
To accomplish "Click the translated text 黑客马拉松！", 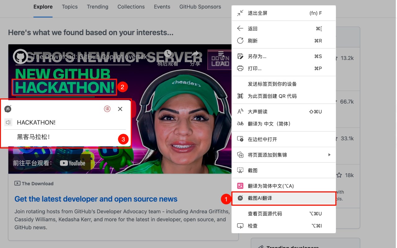I will point(33,137).
